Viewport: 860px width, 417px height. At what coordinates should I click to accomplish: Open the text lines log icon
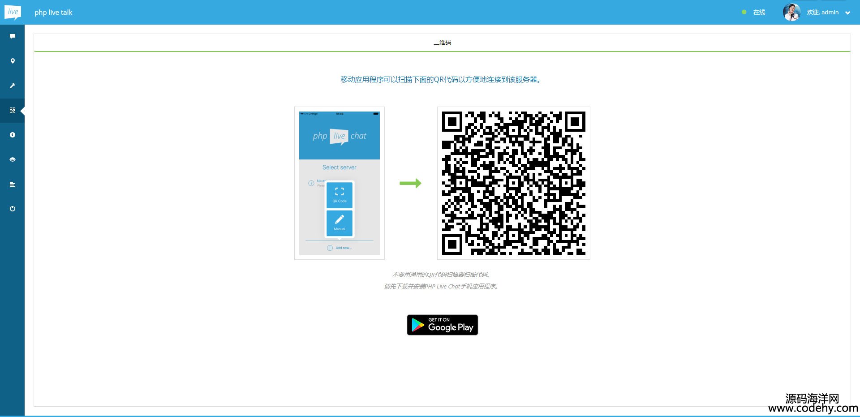coord(13,184)
